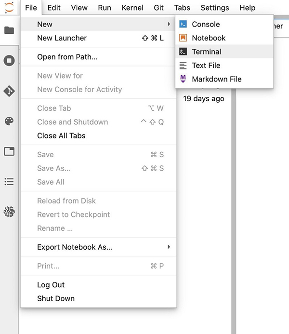Click the orange Notebook icon in submenu
The width and height of the screenshot is (289, 334).
click(183, 38)
